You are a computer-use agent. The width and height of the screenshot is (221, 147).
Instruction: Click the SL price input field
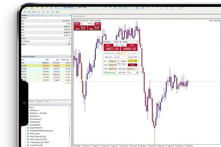click(112, 61)
